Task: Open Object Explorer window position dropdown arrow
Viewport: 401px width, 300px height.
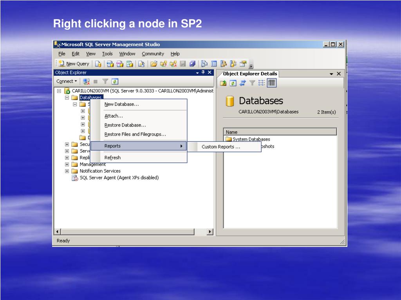Action: click(x=197, y=73)
